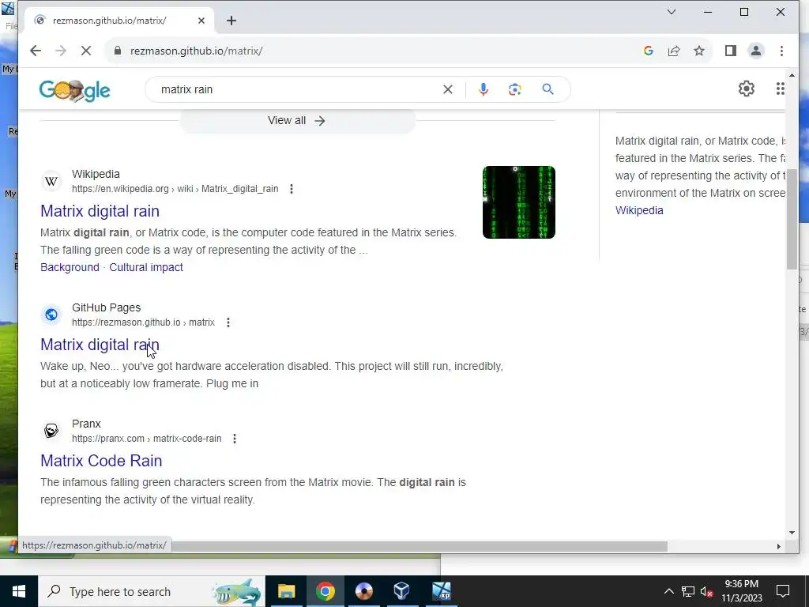Search by image with Lens

514,89
